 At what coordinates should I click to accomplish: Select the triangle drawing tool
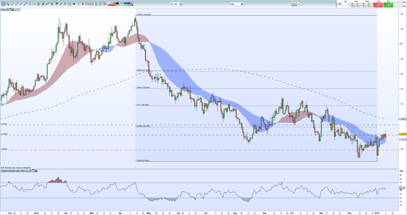pyautogui.click(x=96, y=4)
